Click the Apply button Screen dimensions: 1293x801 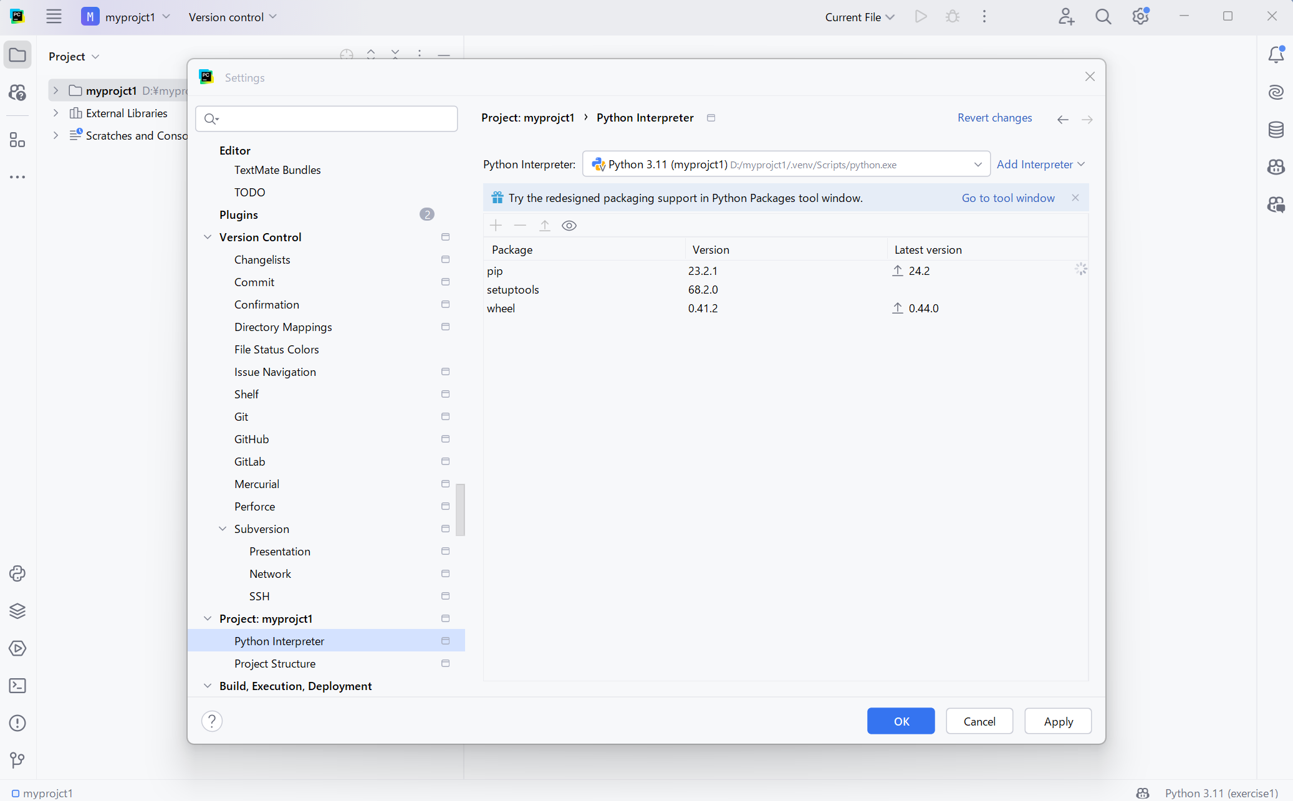[x=1057, y=721]
